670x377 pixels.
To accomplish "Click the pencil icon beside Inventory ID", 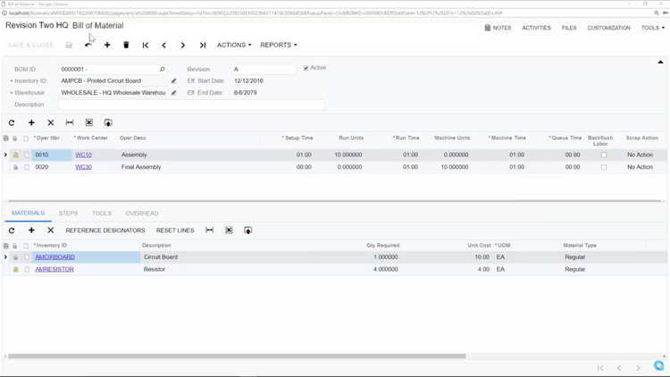I will pos(174,80).
